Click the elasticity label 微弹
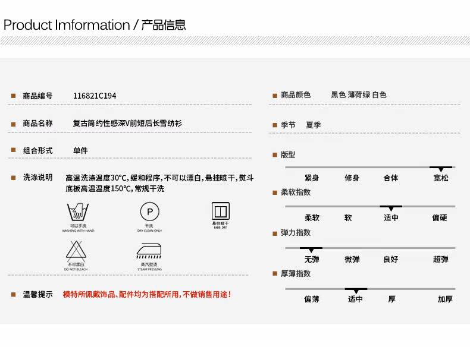This screenshot has height=347, width=470. click(x=352, y=259)
